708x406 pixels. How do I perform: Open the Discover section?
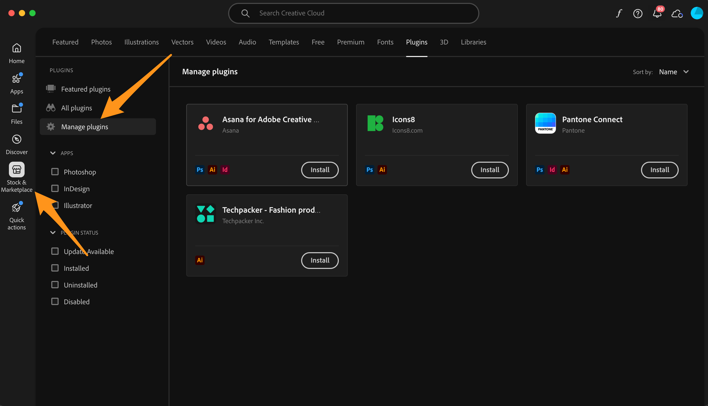pyautogui.click(x=16, y=144)
